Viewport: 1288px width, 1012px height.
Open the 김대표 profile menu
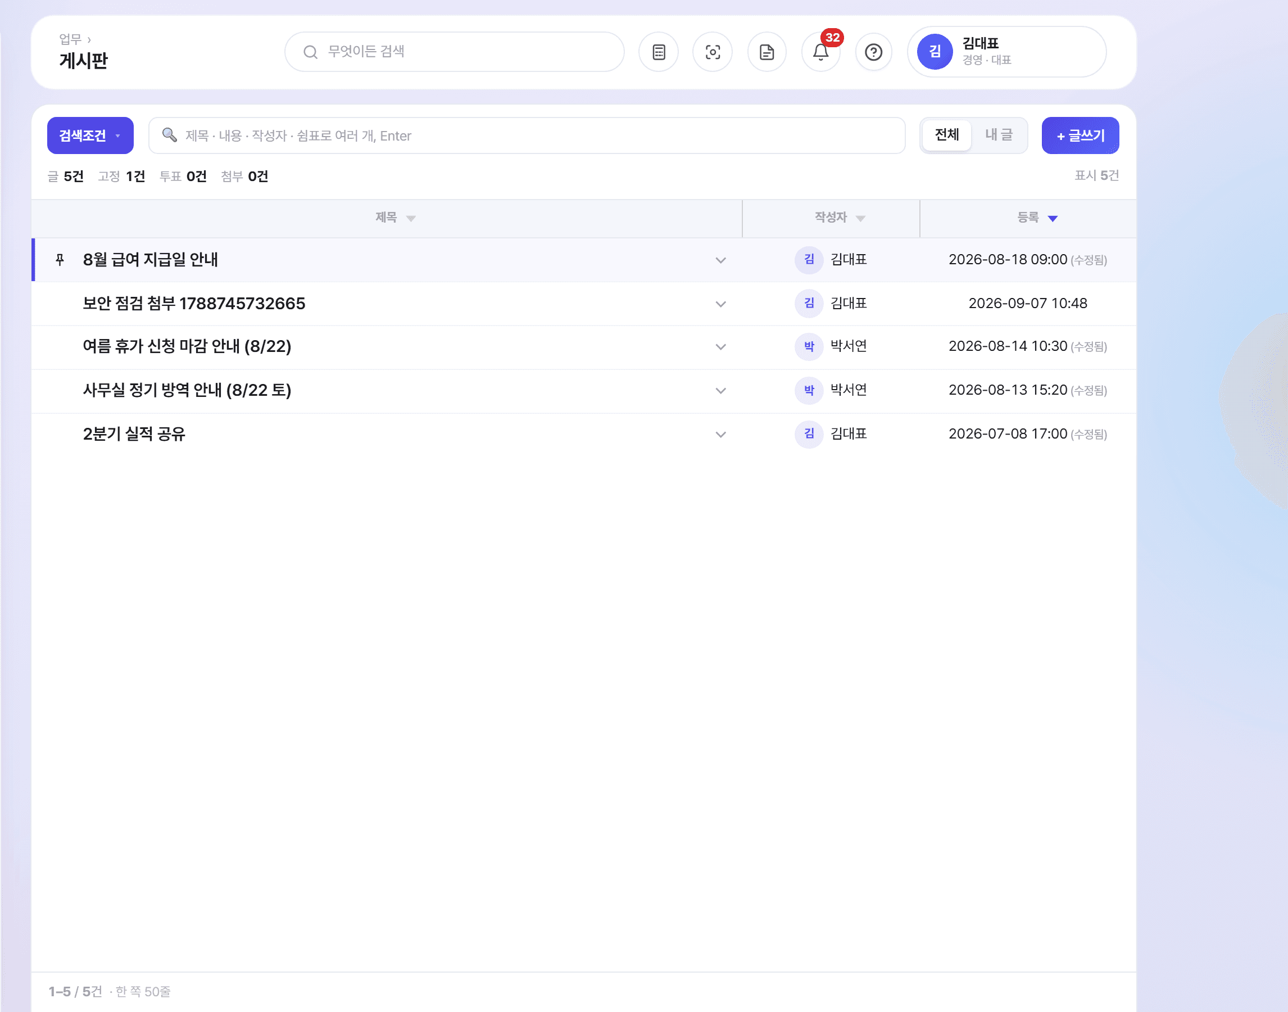(x=1006, y=52)
